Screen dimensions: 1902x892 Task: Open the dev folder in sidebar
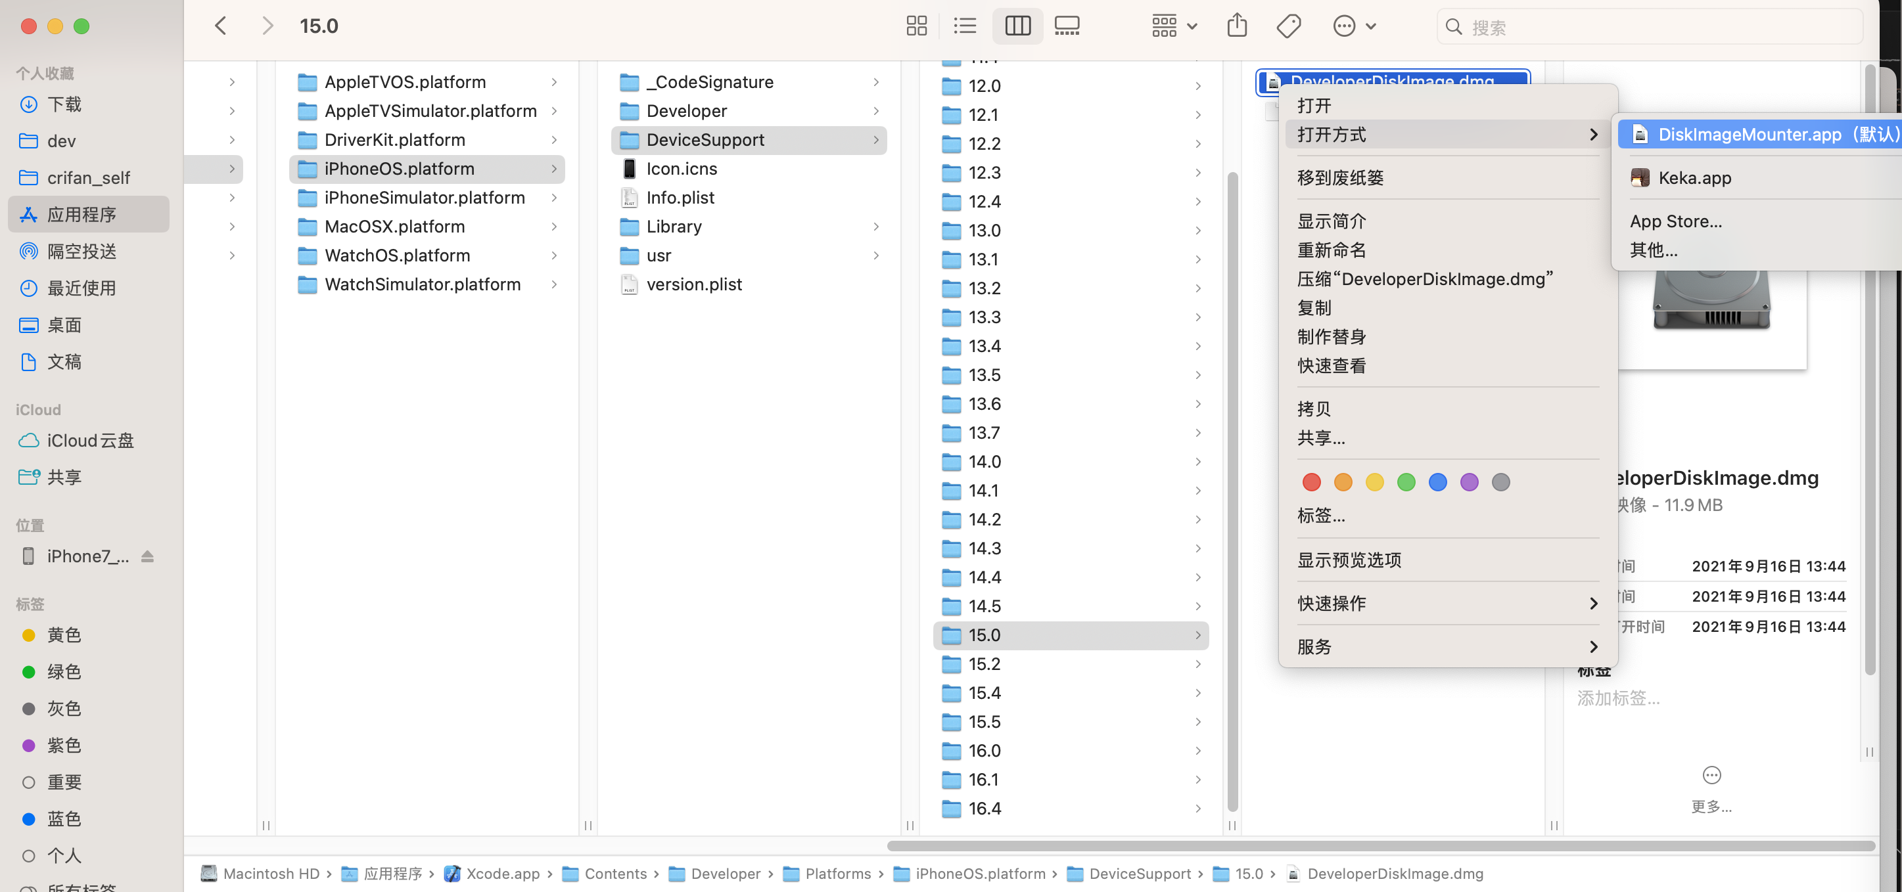[x=89, y=141]
